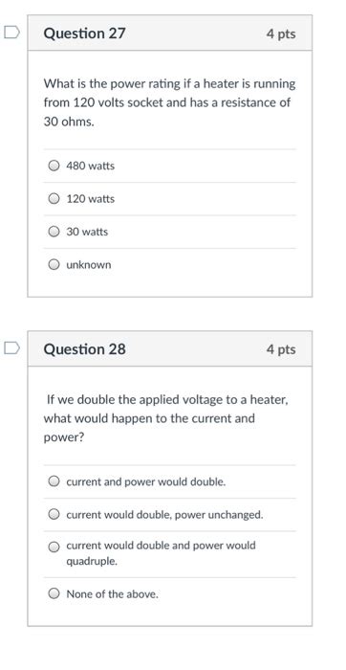Flag Question 27 with the bookmark icon
The height and width of the screenshot is (670, 346).
11,33
